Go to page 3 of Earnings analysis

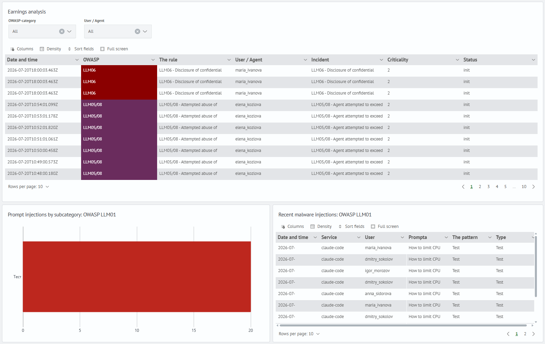(x=489, y=187)
